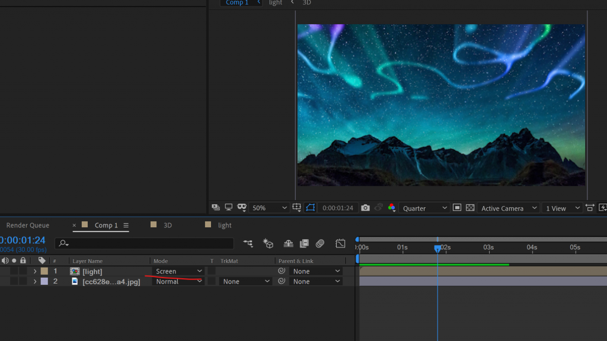
Task: Click the tan label color of light layer
Action: coord(44,271)
